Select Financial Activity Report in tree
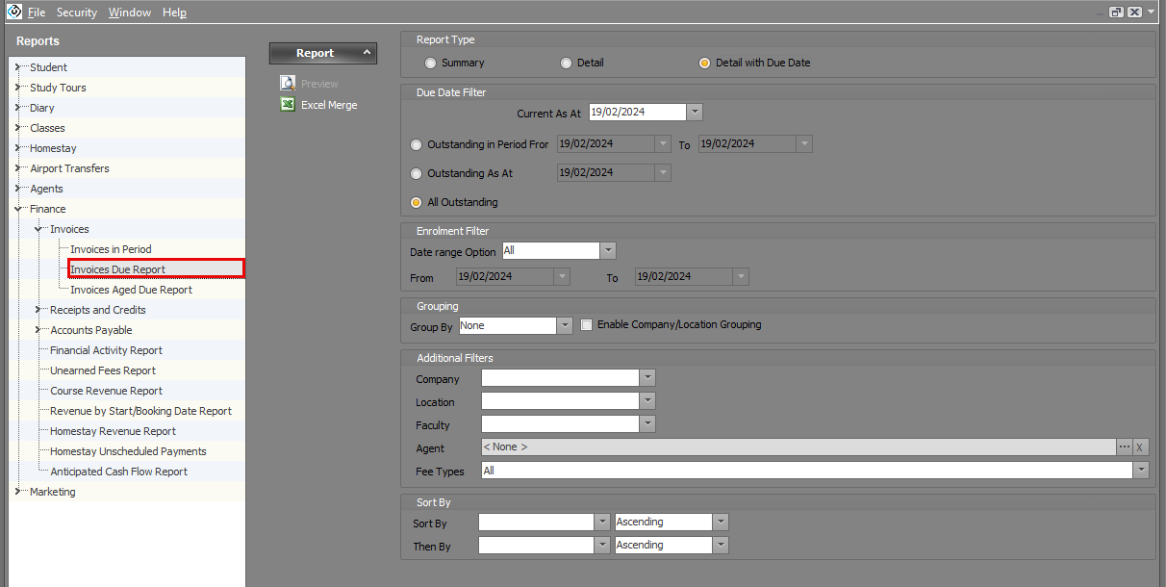 [x=106, y=350]
